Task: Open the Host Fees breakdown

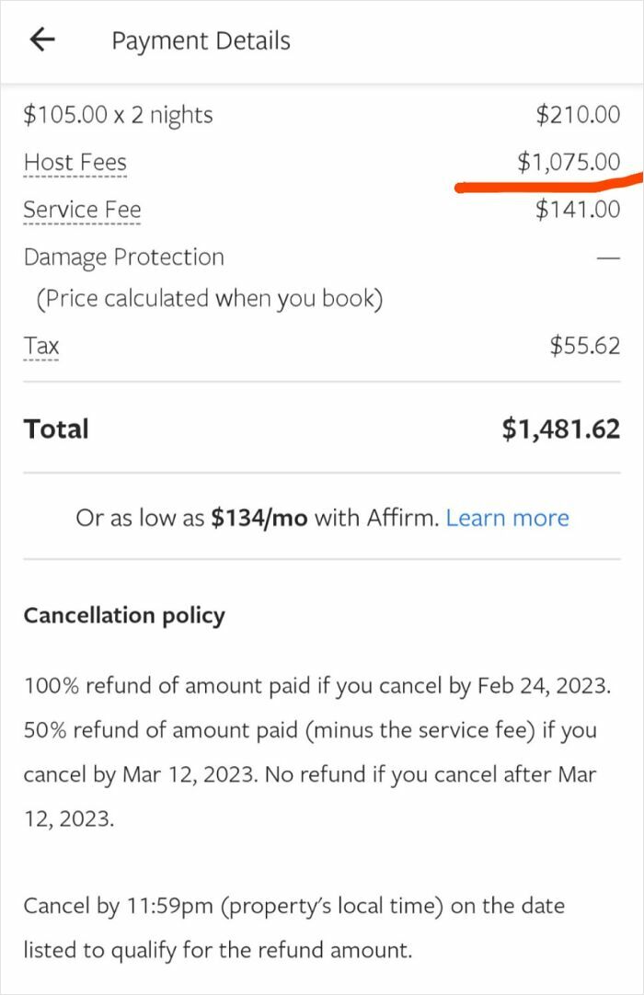Action: (x=75, y=163)
